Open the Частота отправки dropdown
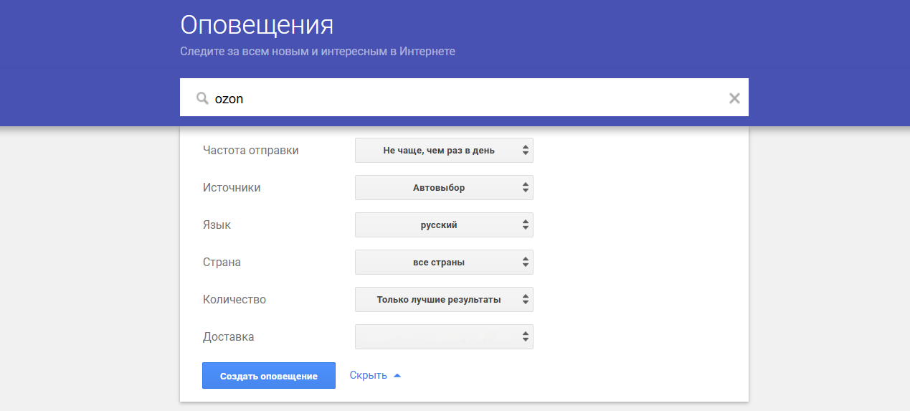 coord(444,151)
